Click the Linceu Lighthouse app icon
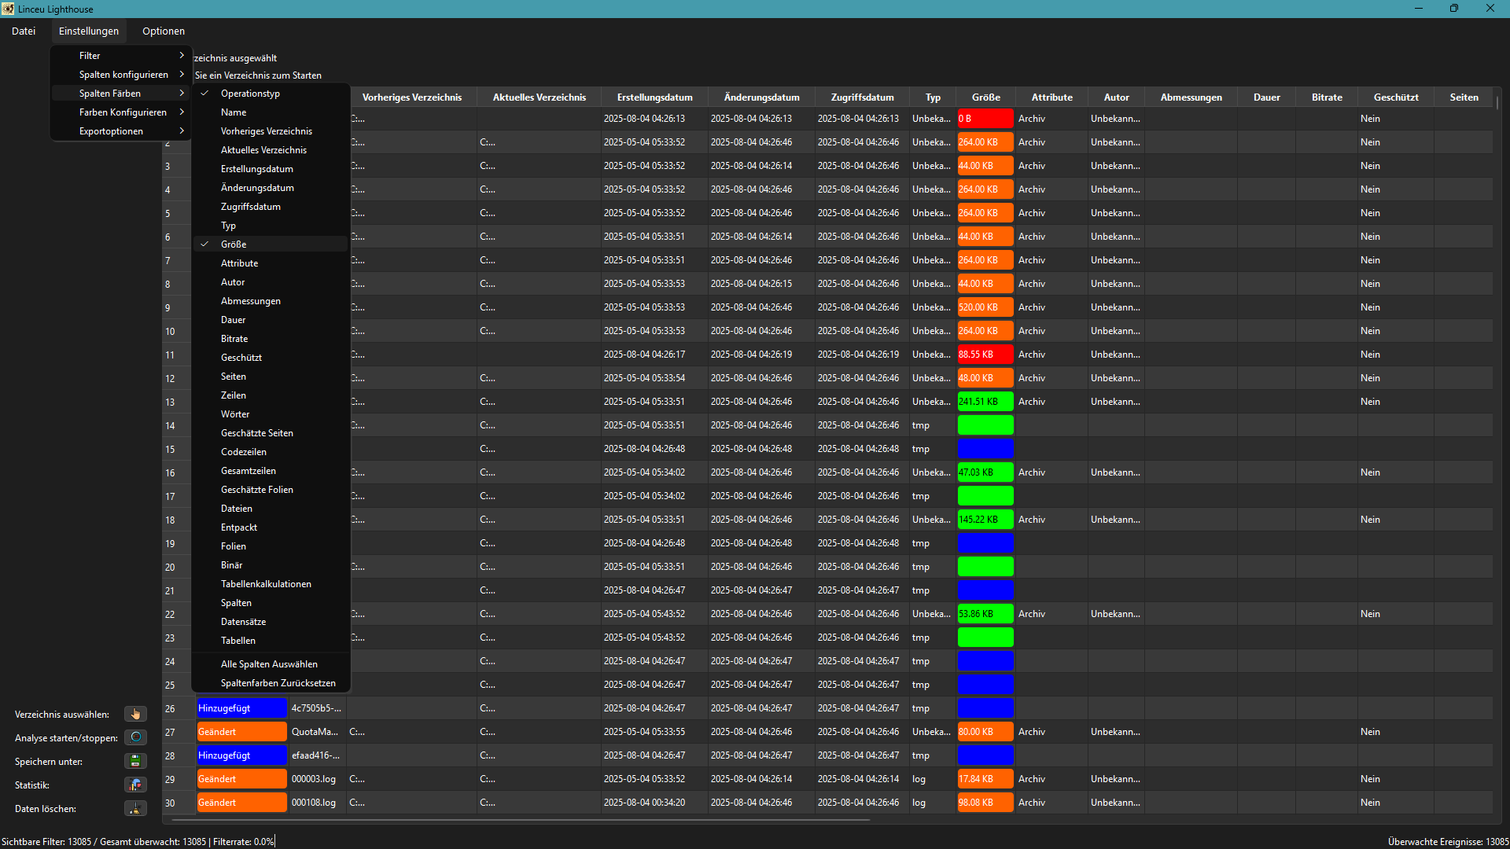The width and height of the screenshot is (1510, 849). (x=8, y=9)
